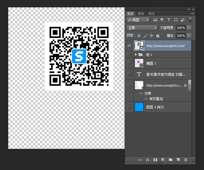Show the 素材集市官方微信 text layer

129,74
